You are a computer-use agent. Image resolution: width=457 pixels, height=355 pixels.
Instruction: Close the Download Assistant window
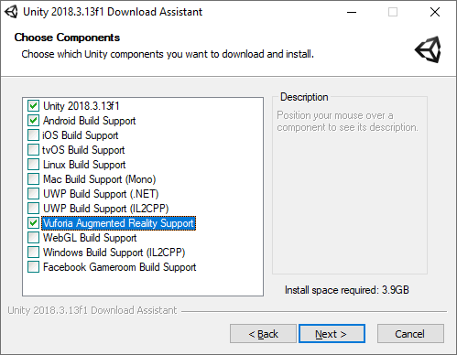(435, 12)
